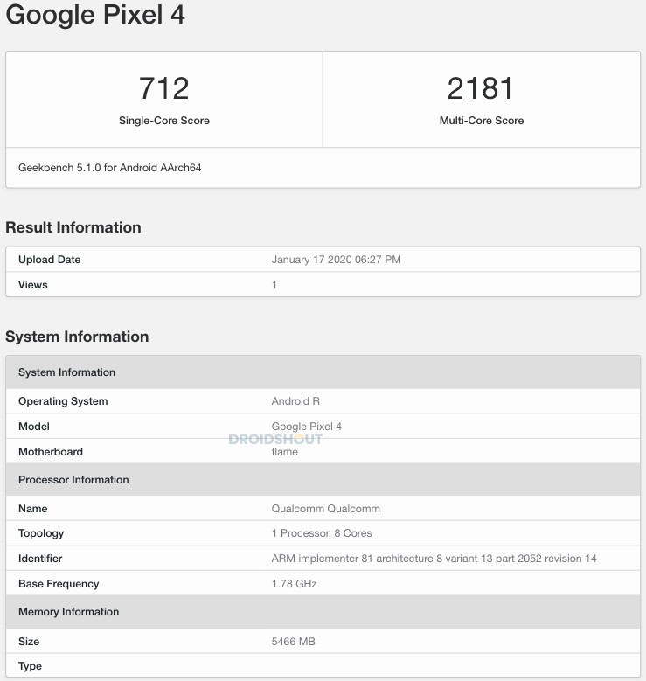
Task: Select the 5466 MB memory size value
Action: 294,642
